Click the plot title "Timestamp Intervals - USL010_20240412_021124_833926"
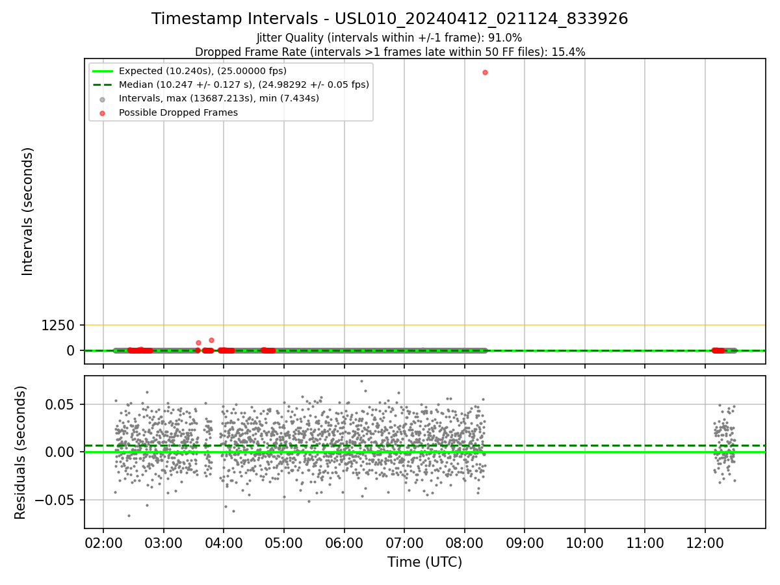 point(390,19)
